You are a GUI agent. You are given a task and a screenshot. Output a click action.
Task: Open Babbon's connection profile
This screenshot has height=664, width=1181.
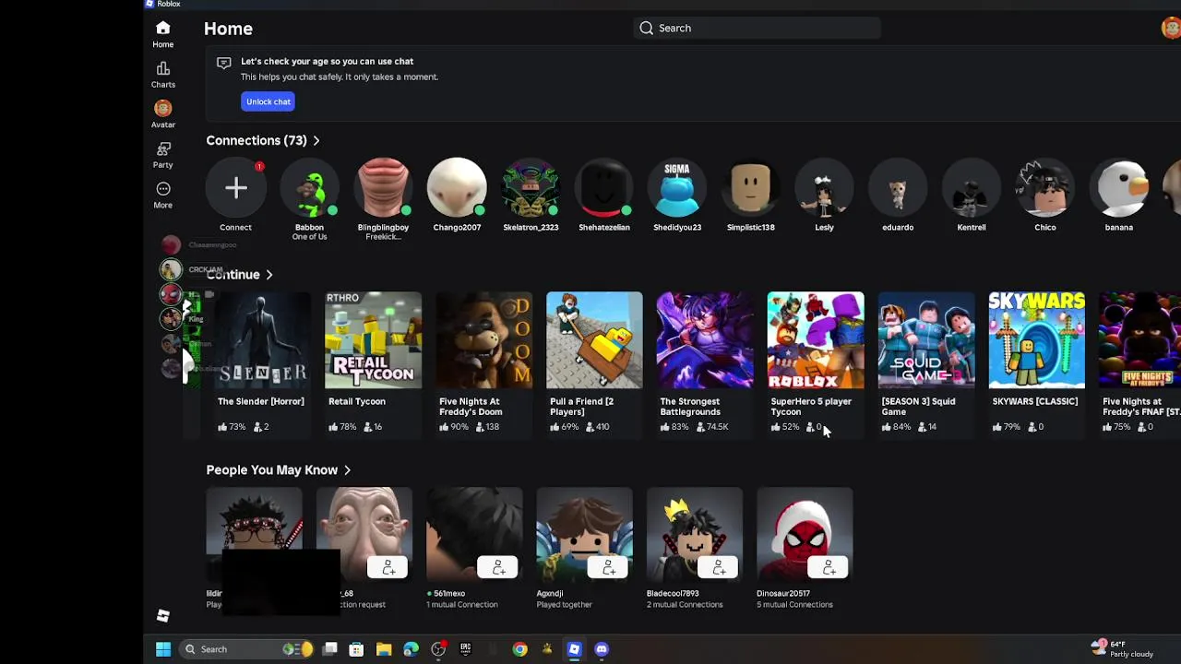click(x=310, y=188)
